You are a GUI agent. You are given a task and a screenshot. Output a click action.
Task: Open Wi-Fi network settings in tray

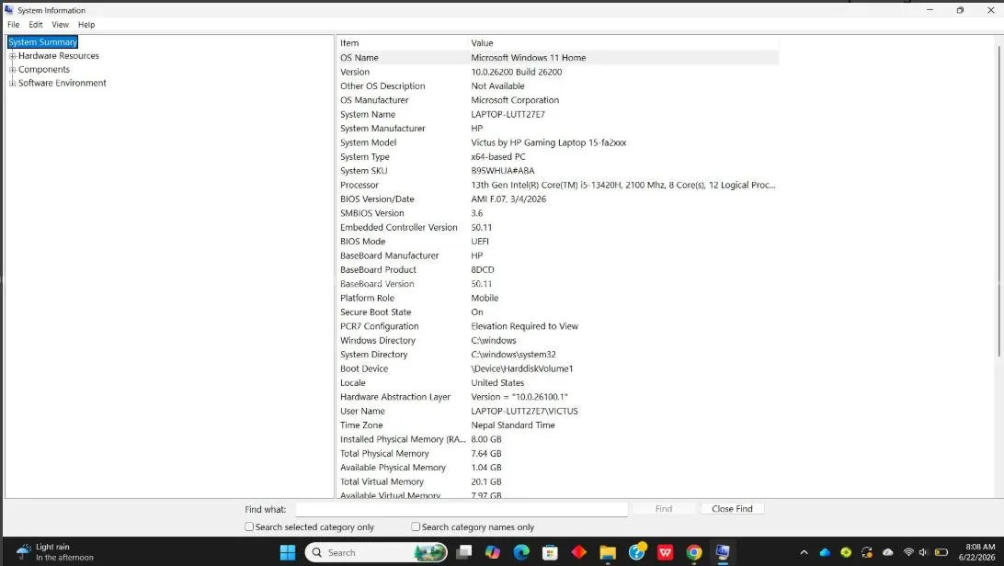[908, 552]
